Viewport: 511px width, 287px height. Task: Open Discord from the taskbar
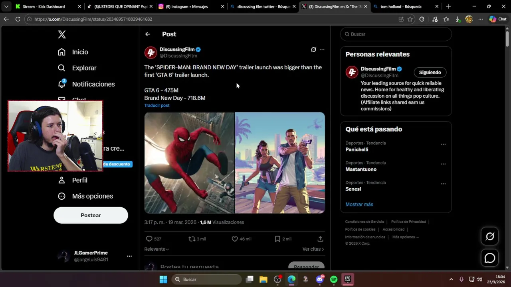click(320, 279)
